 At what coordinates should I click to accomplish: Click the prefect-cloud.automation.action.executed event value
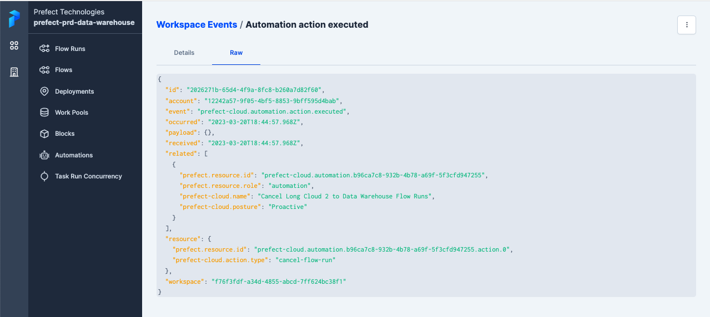[273, 111]
